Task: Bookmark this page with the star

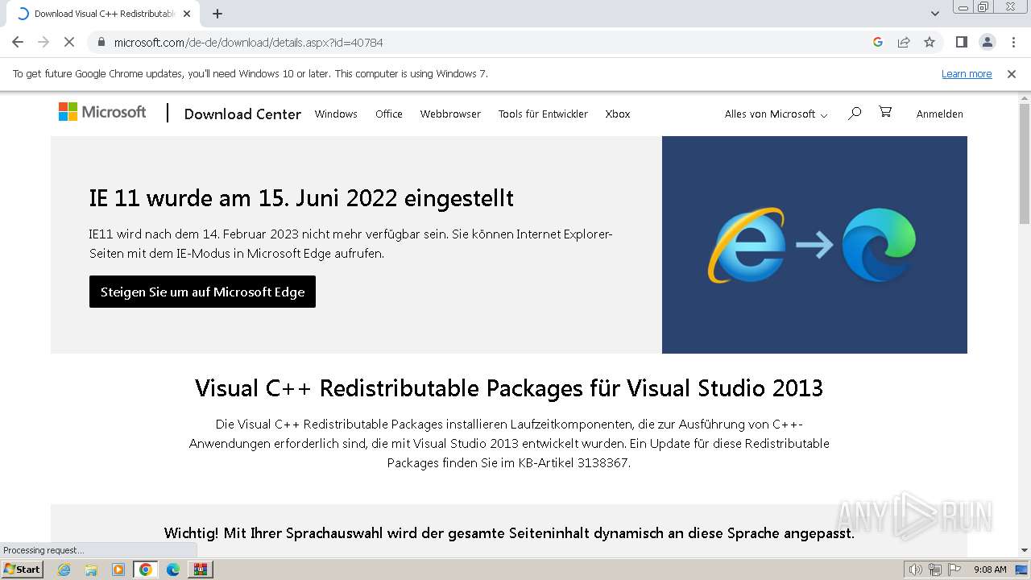Action: (930, 42)
